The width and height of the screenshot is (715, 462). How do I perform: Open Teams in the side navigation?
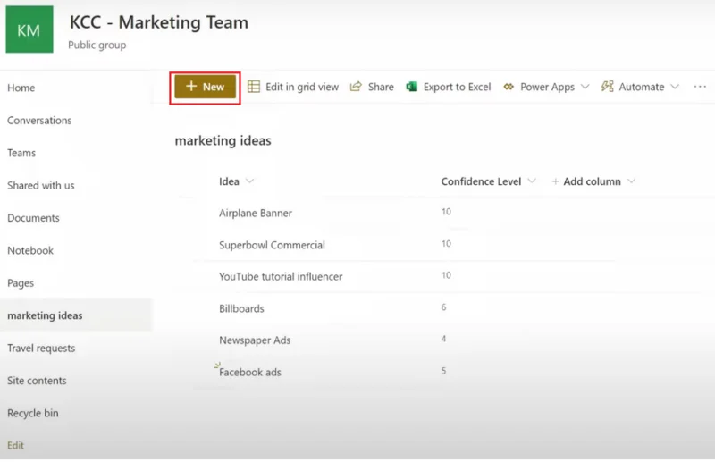[21, 153]
